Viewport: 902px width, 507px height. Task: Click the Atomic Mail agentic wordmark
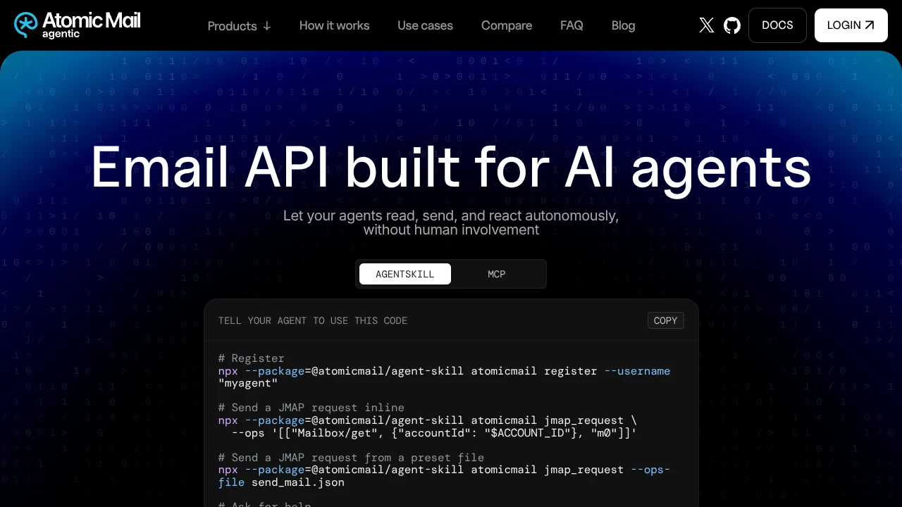[91, 25]
